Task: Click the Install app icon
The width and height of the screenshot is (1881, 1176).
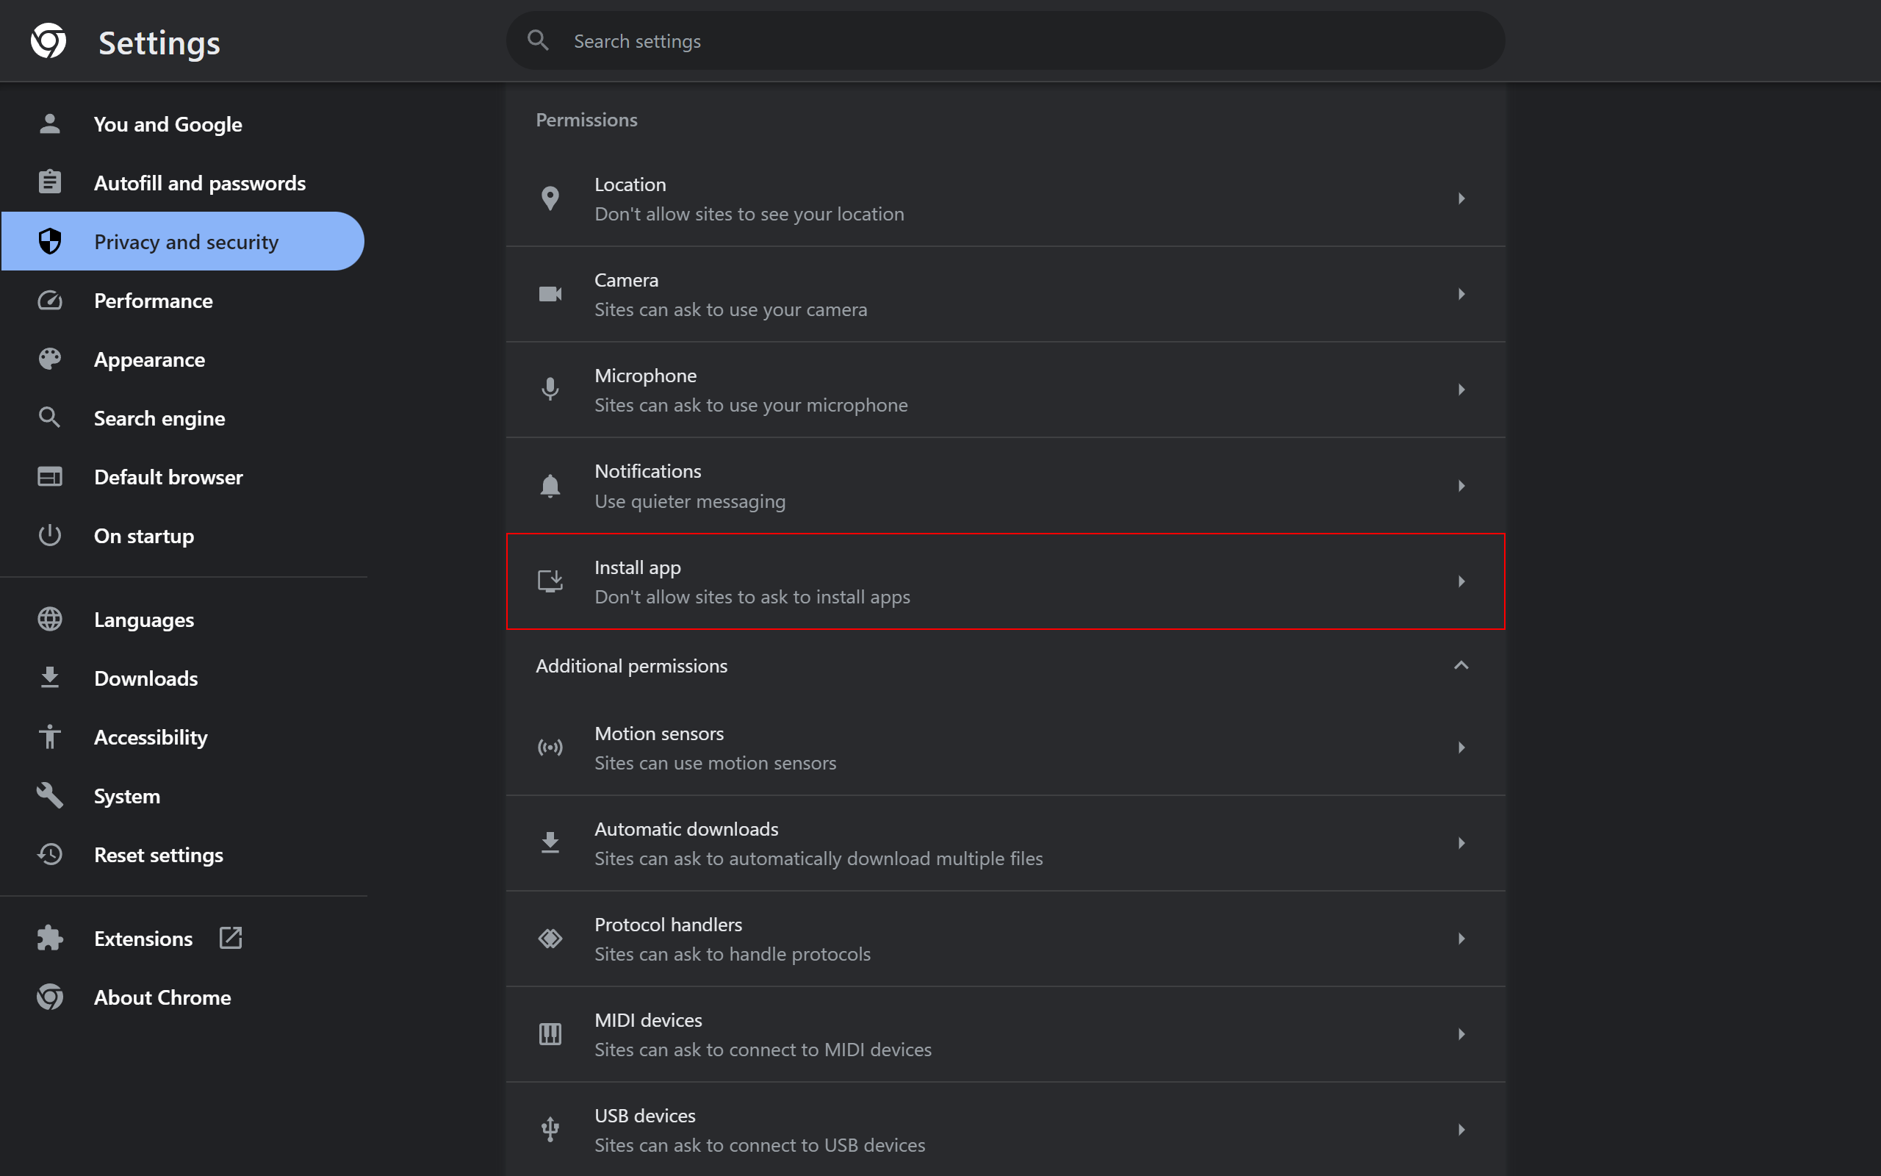Action: pyautogui.click(x=550, y=582)
